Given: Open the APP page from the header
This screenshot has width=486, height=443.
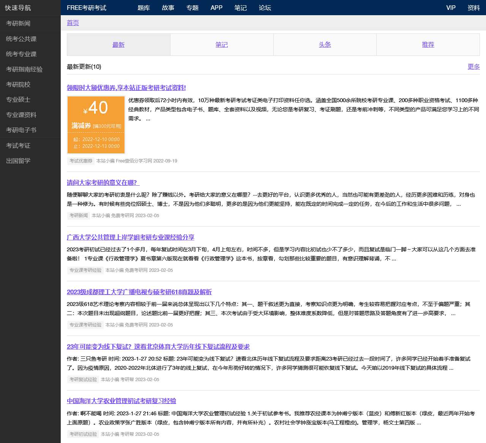Looking at the screenshot, I should tap(216, 8).
